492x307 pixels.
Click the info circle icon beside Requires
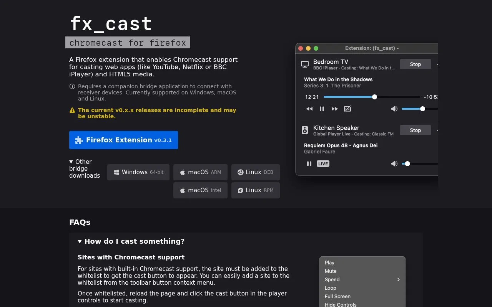72,86
